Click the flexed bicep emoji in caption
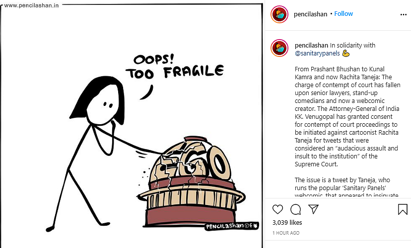This screenshot has height=248, width=411. [346, 53]
